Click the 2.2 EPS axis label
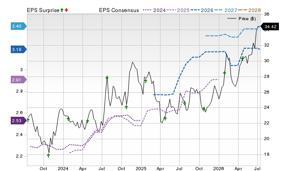 [x=19, y=156]
